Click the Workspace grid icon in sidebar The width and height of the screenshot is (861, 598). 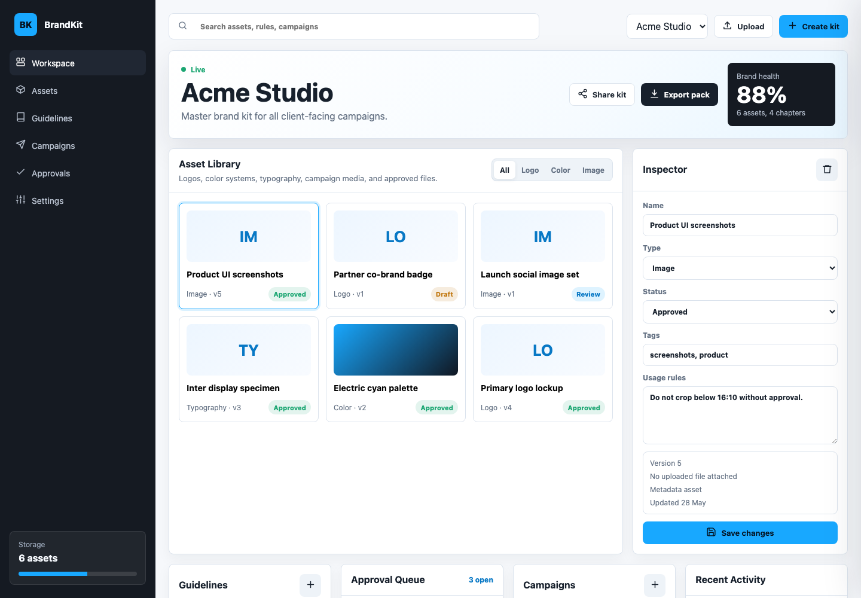pyautogui.click(x=21, y=62)
